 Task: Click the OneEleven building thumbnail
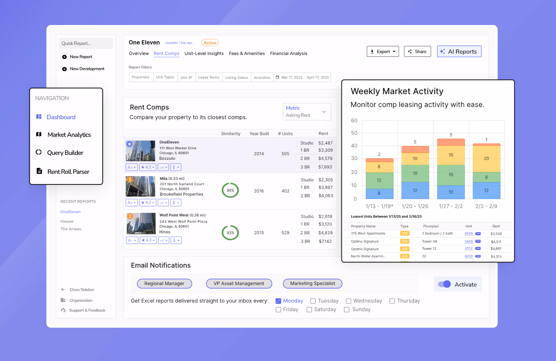click(x=140, y=151)
